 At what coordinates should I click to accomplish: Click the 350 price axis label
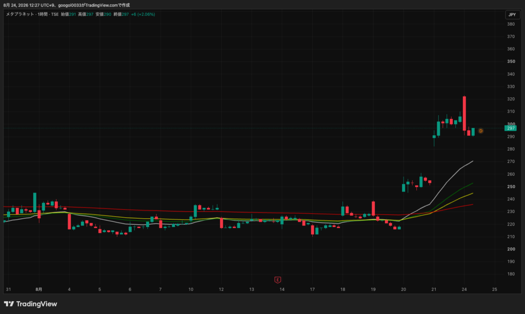[x=511, y=61]
